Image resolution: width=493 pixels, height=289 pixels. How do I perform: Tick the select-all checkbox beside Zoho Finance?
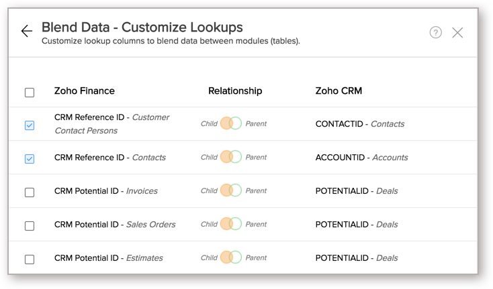coord(30,93)
